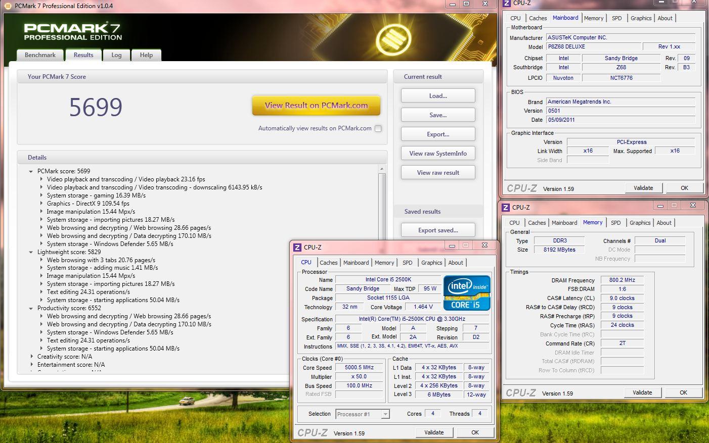Image resolution: width=709 pixels, height=443 pixels.
Task: Expand the Creativity score N/A node
Action: click(x=31, y=357)
